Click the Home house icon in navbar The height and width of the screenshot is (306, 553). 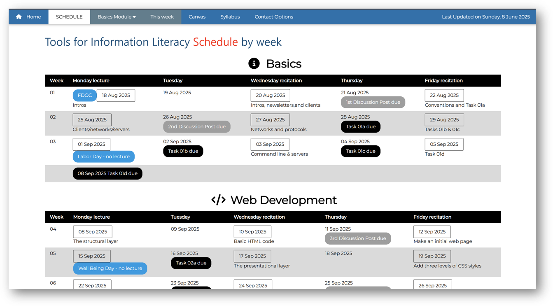click(19, 16)
